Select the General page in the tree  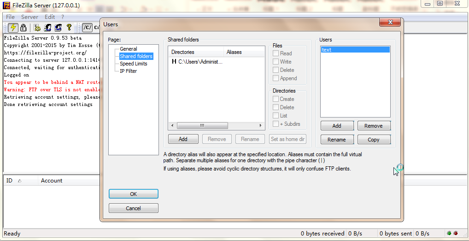(x=129, y=49)
